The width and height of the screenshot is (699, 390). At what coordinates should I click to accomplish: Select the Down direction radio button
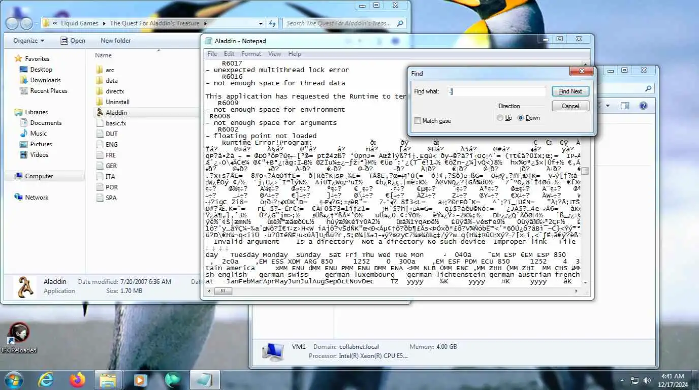coord(521,118)
